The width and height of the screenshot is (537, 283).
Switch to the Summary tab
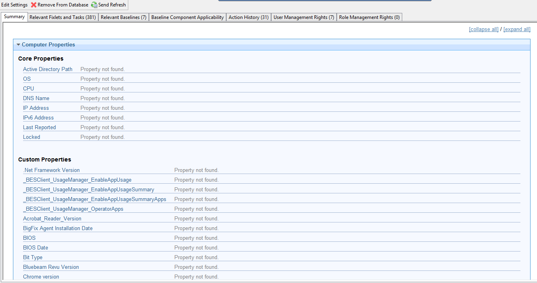click(14, 17)
